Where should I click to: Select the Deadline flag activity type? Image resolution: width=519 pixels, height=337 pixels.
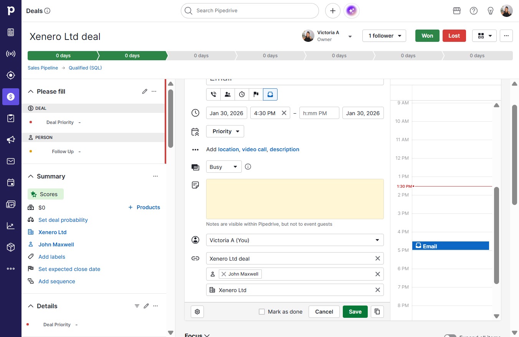[x=256, y=94]
